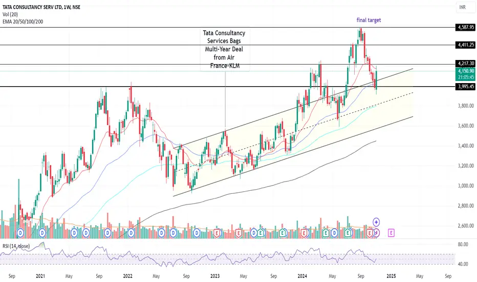This screenshot has width=477, height=282.
Task: Click the 2023 label on time axis
Action: tap(215, 276)
